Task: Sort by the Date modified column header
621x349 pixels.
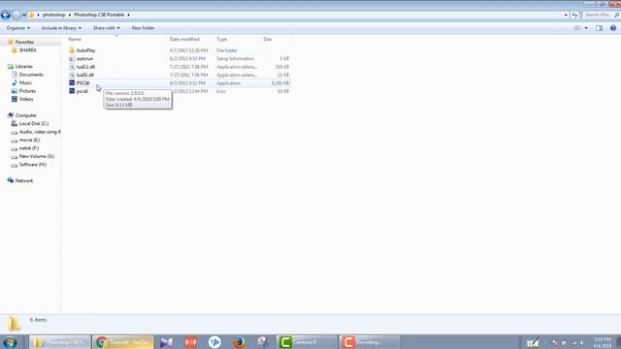Action: 184,39
